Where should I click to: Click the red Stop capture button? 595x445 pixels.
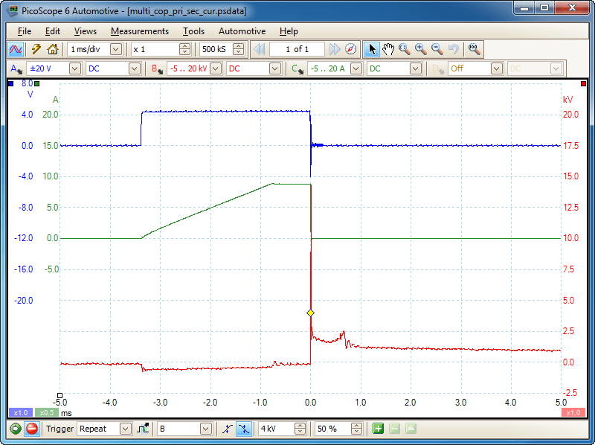click(32, 429)
